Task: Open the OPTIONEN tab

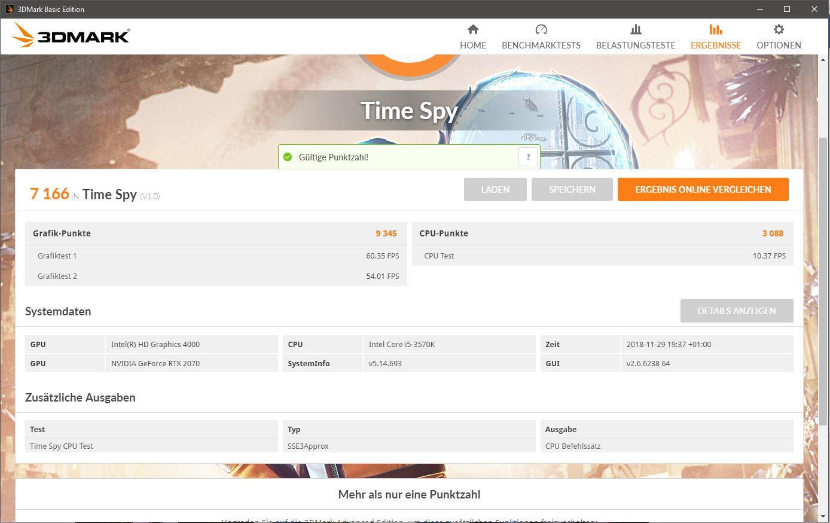Action: [779, 37]
